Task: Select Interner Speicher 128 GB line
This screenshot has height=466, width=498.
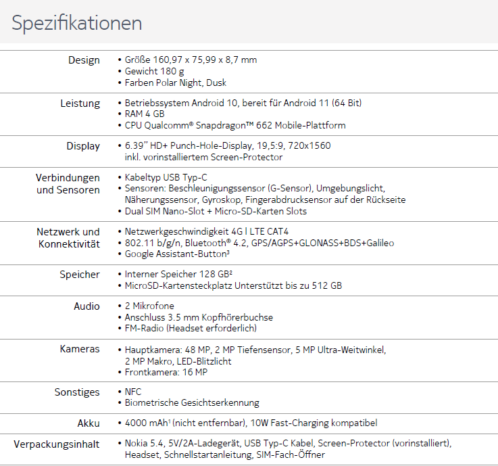Action: 178,275
